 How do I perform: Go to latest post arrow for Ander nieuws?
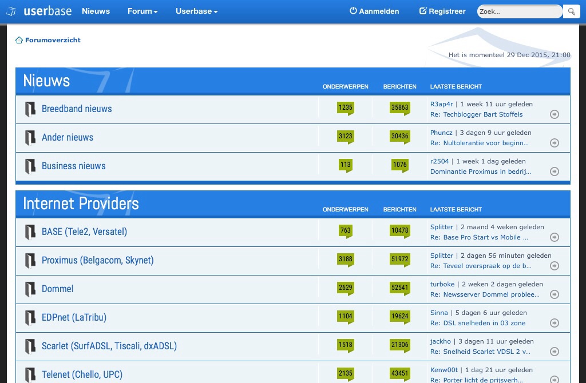click(554, 143)
